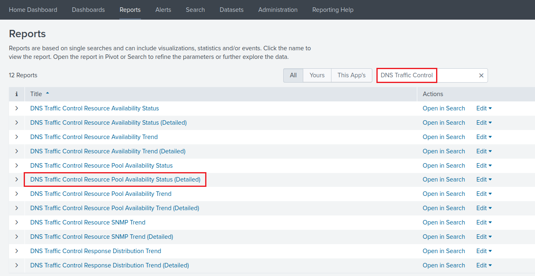Expand the Resource Availability Status row
The height and width of the screenshot is (276, 535).
click(17, 108)
